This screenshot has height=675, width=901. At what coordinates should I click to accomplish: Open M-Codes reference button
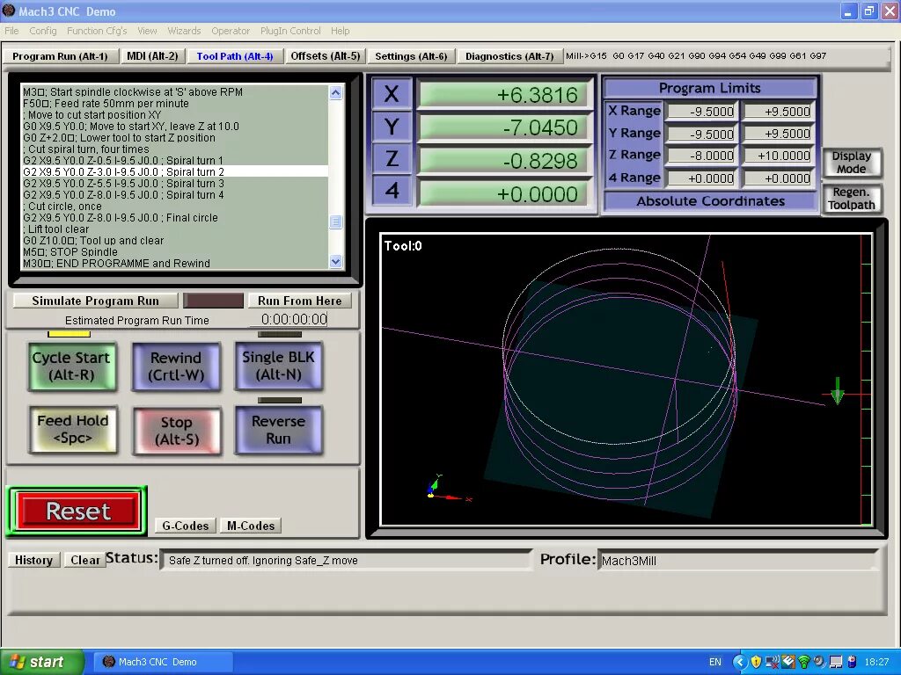251,526
